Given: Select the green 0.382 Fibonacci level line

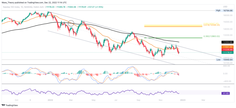Looking at the screenshot, I should 173,38.
